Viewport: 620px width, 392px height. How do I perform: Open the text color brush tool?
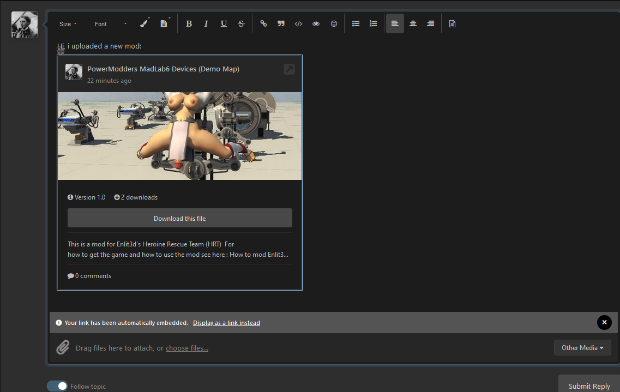coord(145,23)
